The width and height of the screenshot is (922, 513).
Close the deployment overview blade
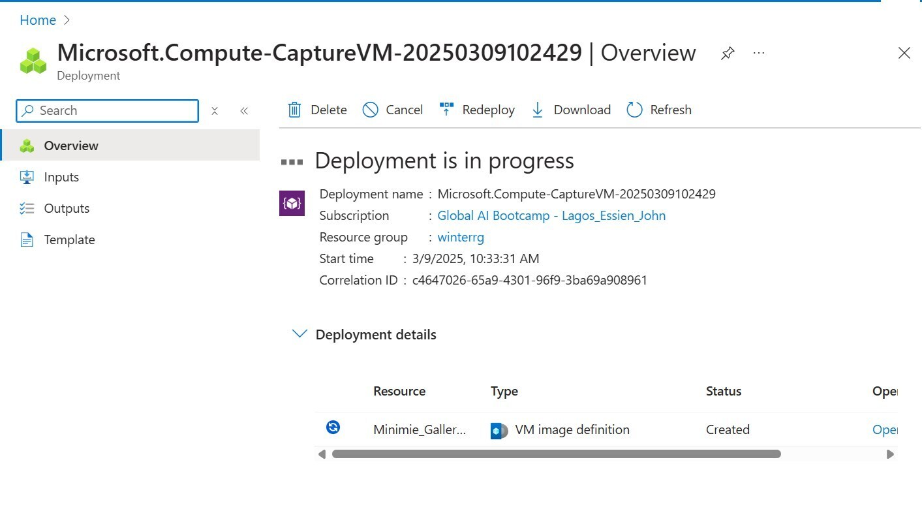pos(904,53)
